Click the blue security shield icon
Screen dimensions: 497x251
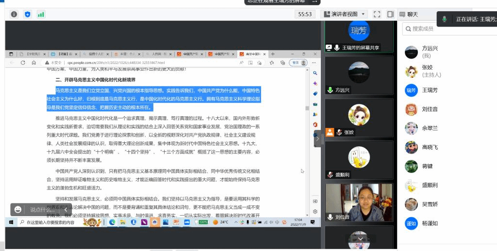click(27, 14)
